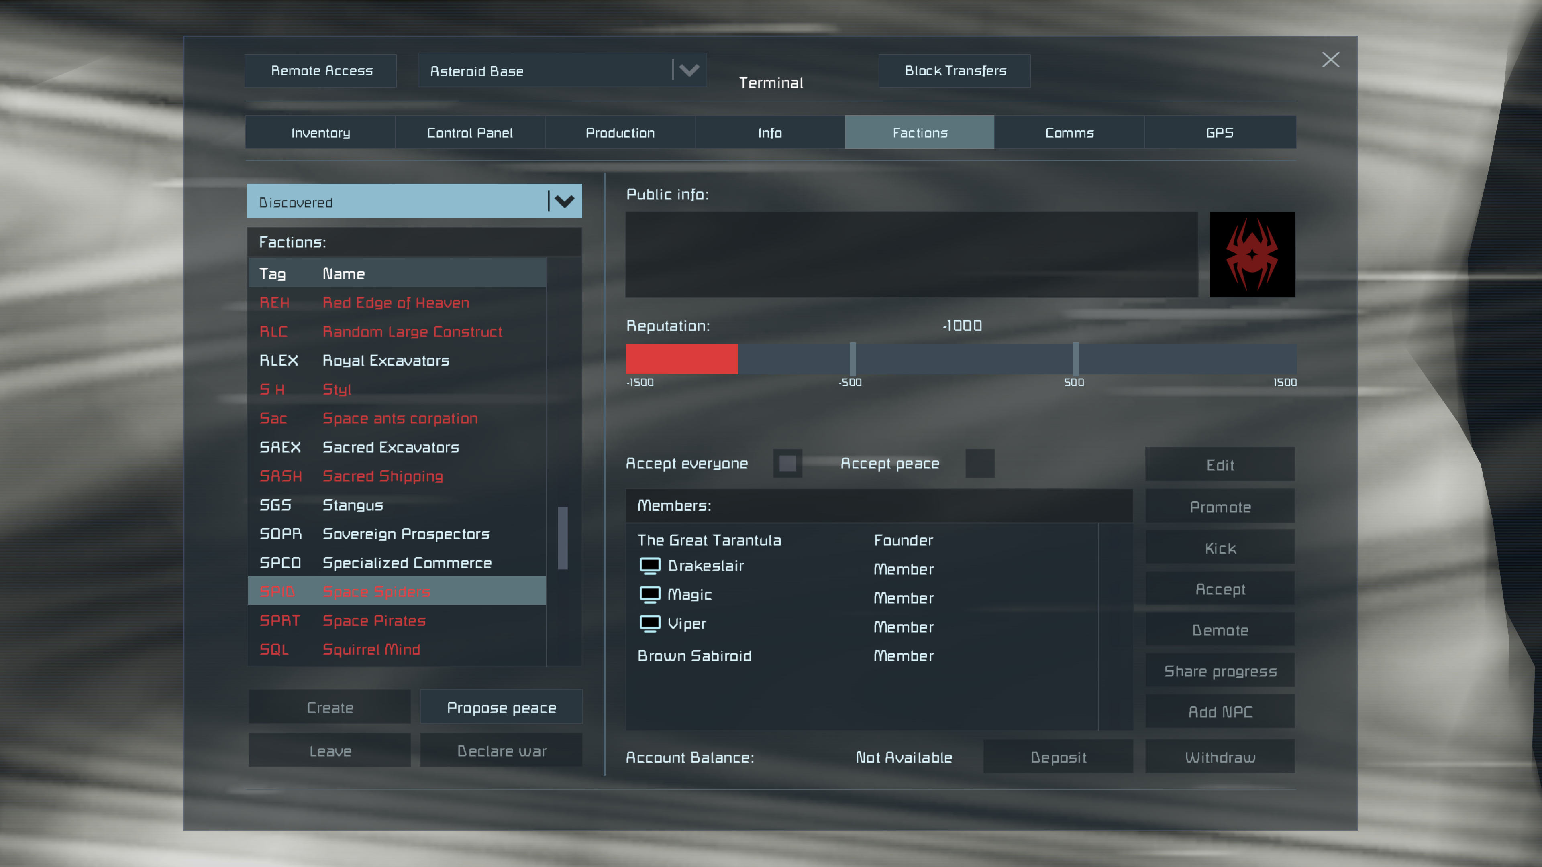Click the Remote Access button

321,71
